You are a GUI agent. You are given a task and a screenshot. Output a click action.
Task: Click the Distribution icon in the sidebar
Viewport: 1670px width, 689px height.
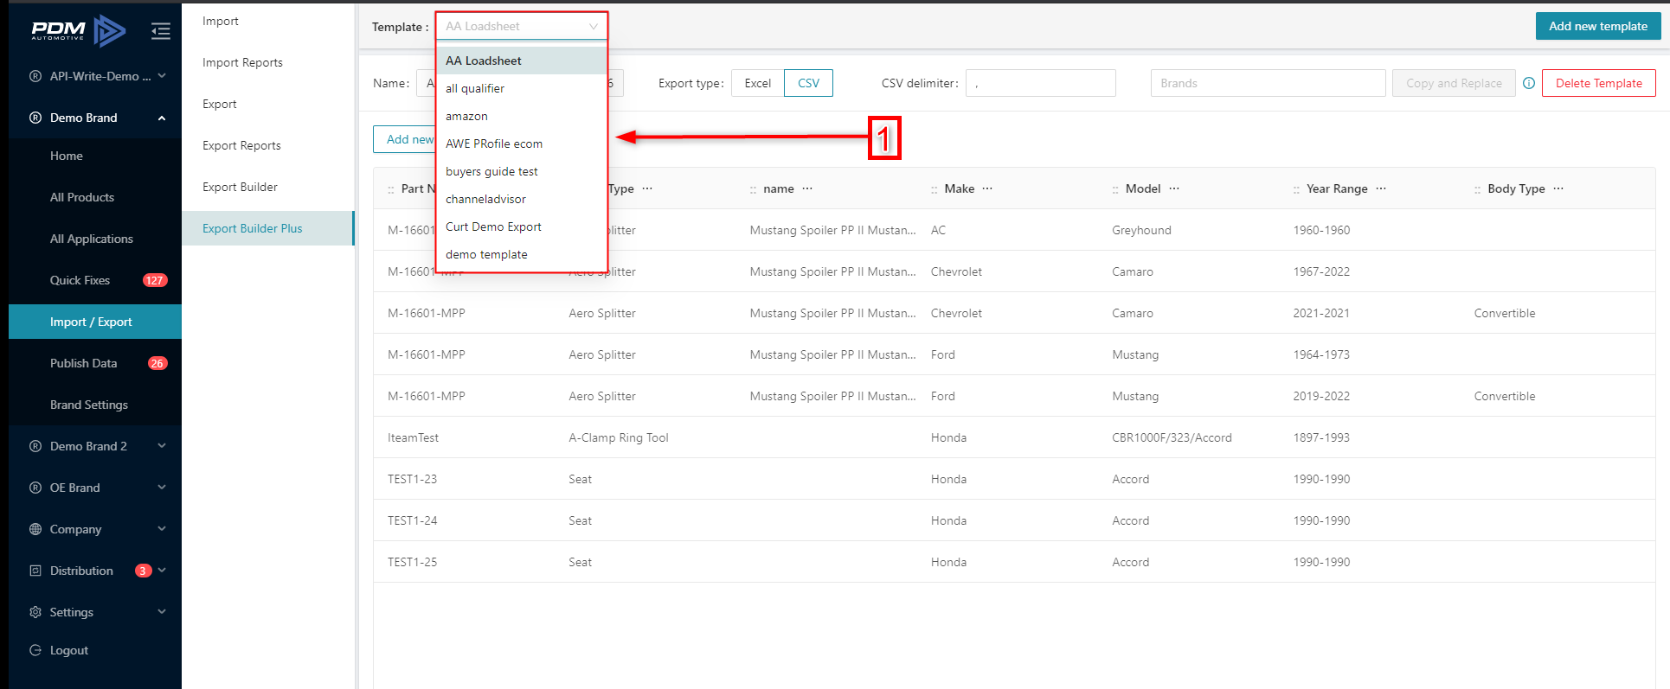(x=35, y=571)
